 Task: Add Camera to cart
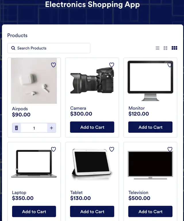tap(92, 127)
